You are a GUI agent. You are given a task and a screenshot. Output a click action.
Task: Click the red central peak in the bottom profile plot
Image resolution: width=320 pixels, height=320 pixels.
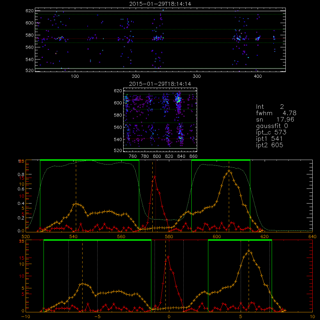(x=168, y=257)
